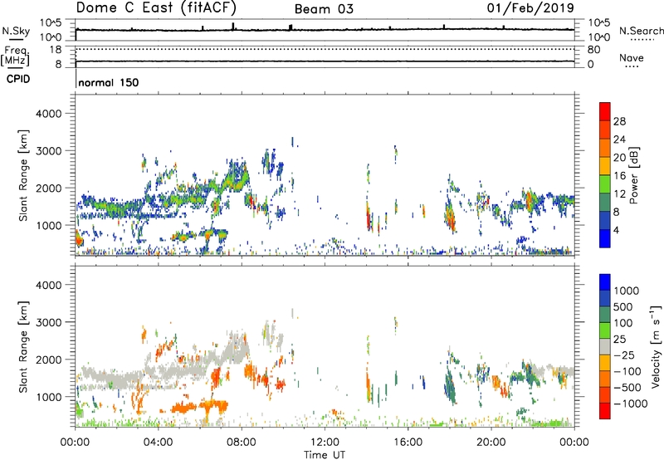Select the "80" tick of the Nave axis
This screenshot has width=664, height=460.
(593, 50)
